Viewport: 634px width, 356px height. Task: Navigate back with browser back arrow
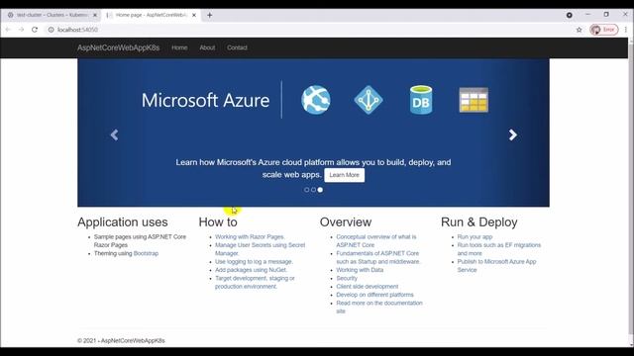click(x=8, y=30)
